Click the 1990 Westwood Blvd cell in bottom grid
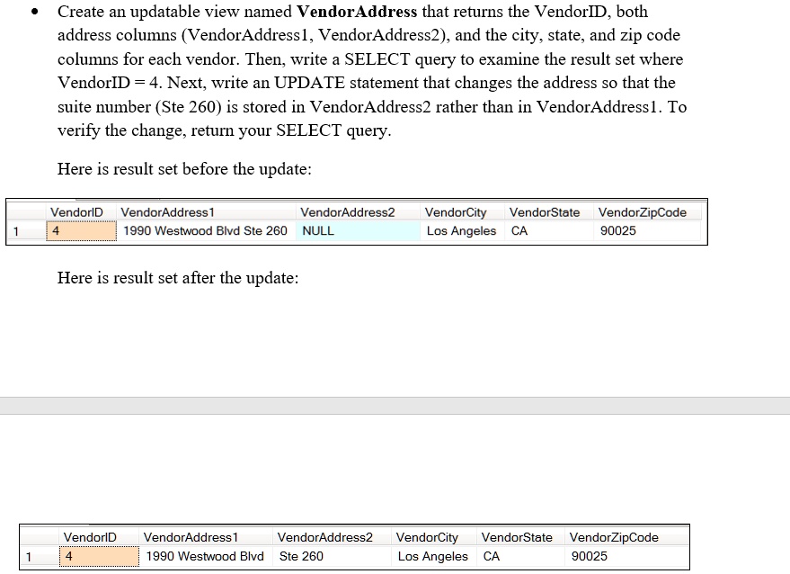 pyautogui.click(x=205, y=556)
